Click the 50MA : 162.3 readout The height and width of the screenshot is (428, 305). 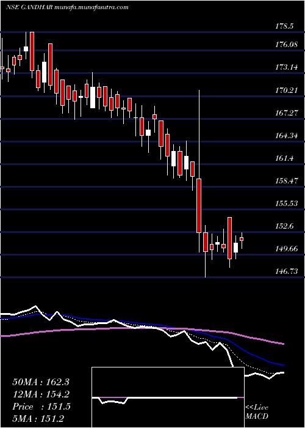41,382
